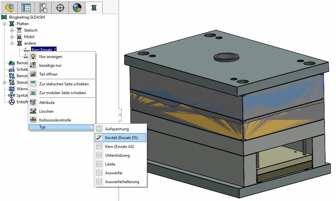
Task: Click the Attribute checklist icon
Action: [x=33, y=103]
